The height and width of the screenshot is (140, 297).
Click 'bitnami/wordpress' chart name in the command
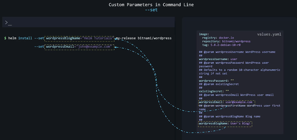pyautogui.click(x=154, y=38)
